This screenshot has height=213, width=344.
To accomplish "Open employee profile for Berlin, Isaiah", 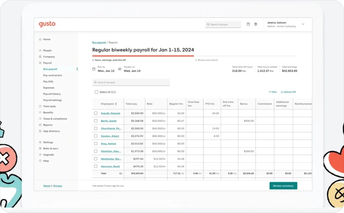I will [110, 121].
